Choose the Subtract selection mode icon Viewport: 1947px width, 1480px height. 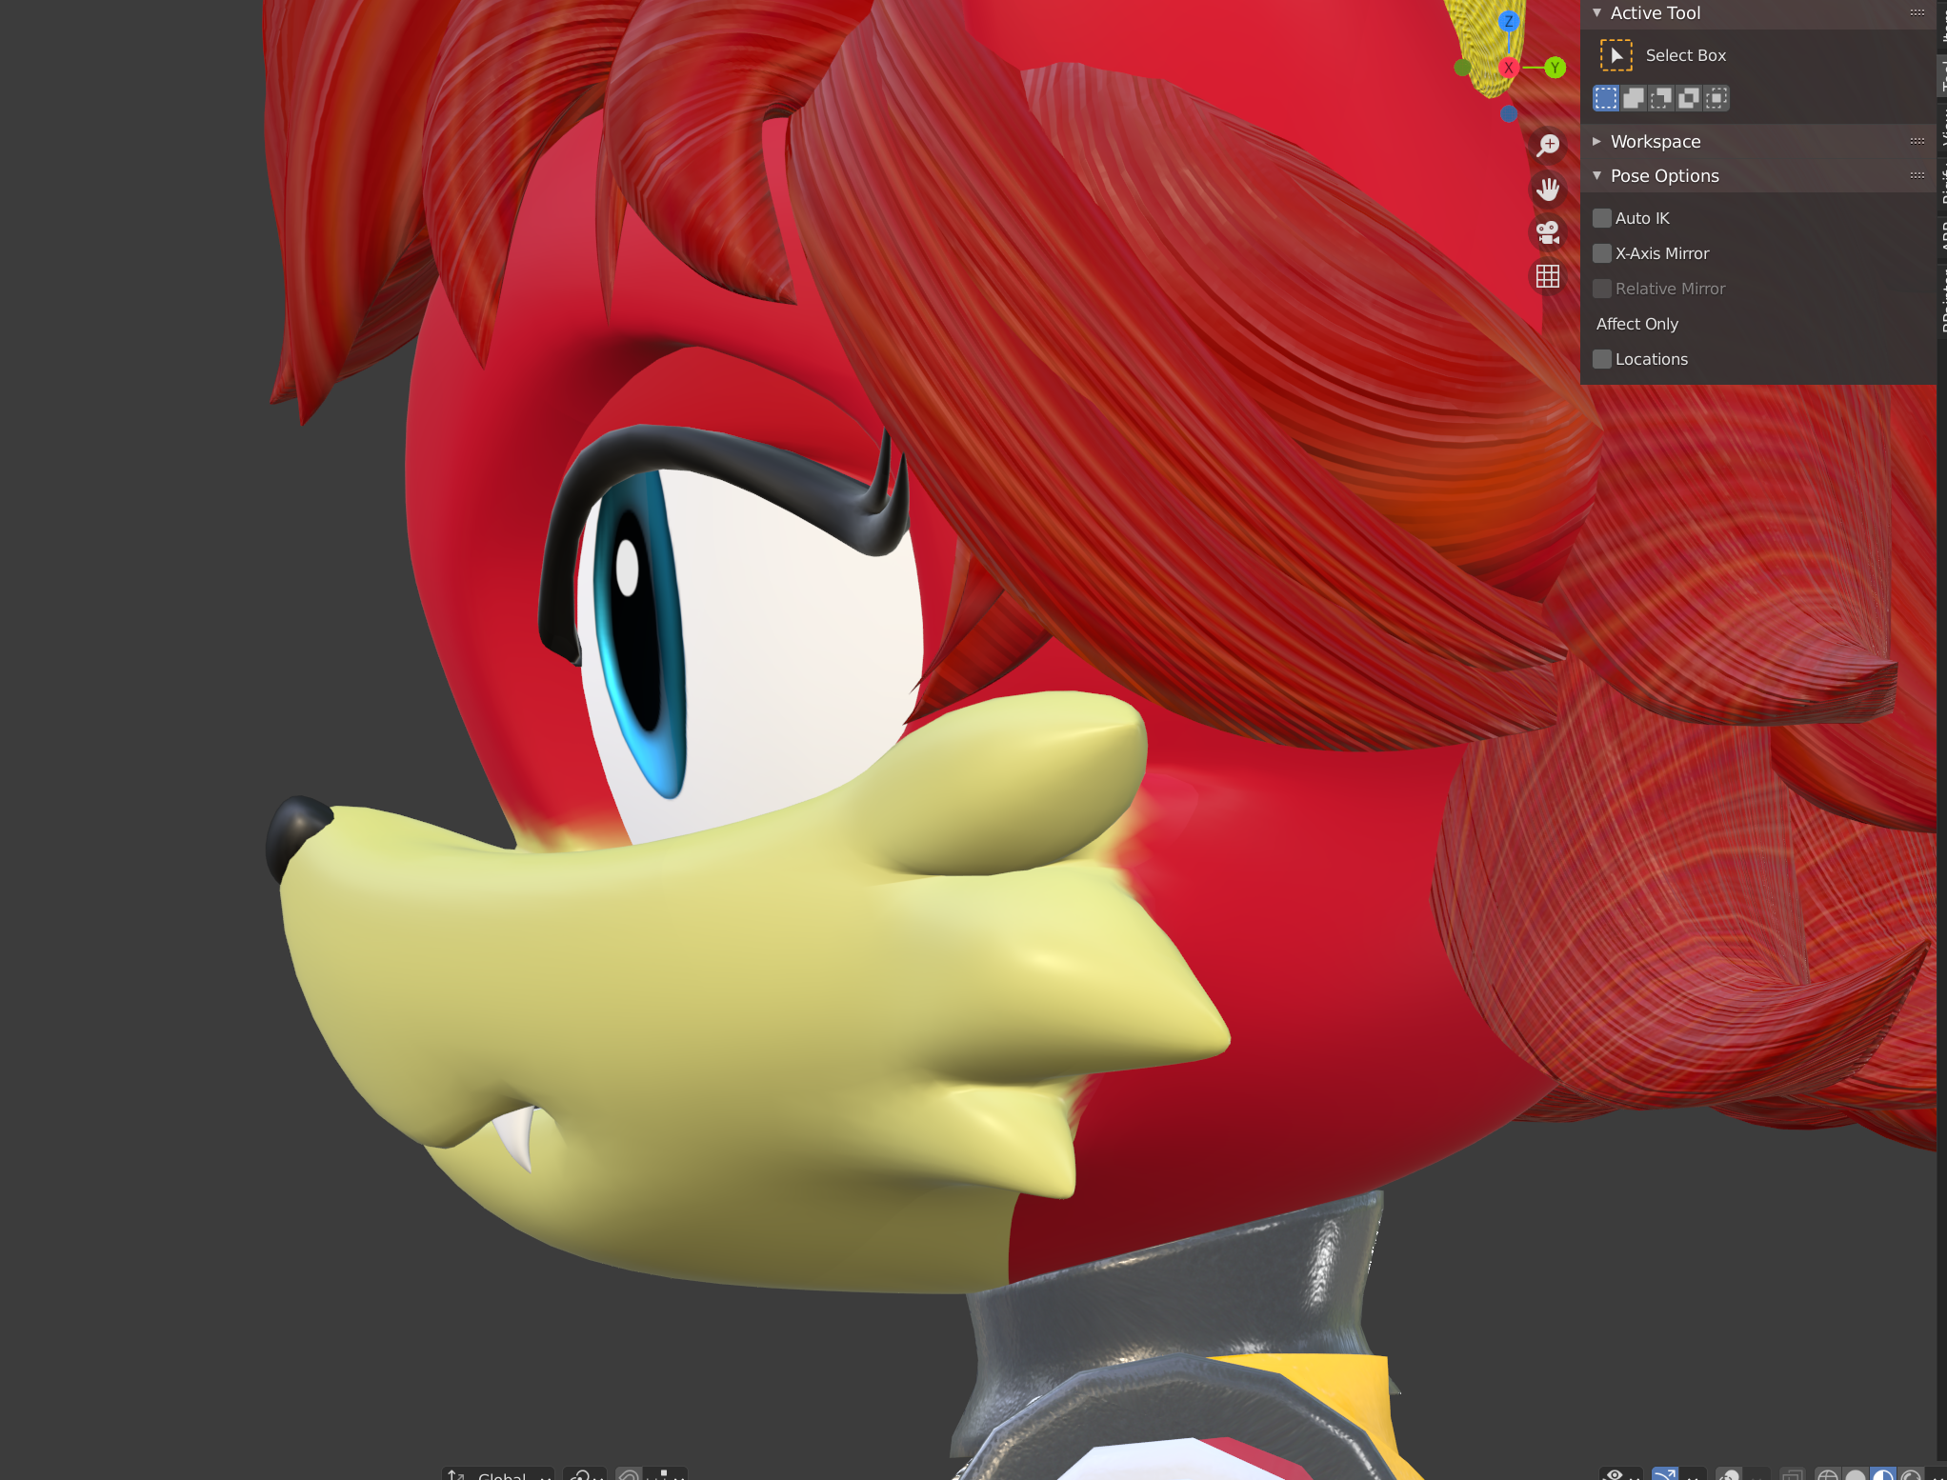click(1661, 98)
